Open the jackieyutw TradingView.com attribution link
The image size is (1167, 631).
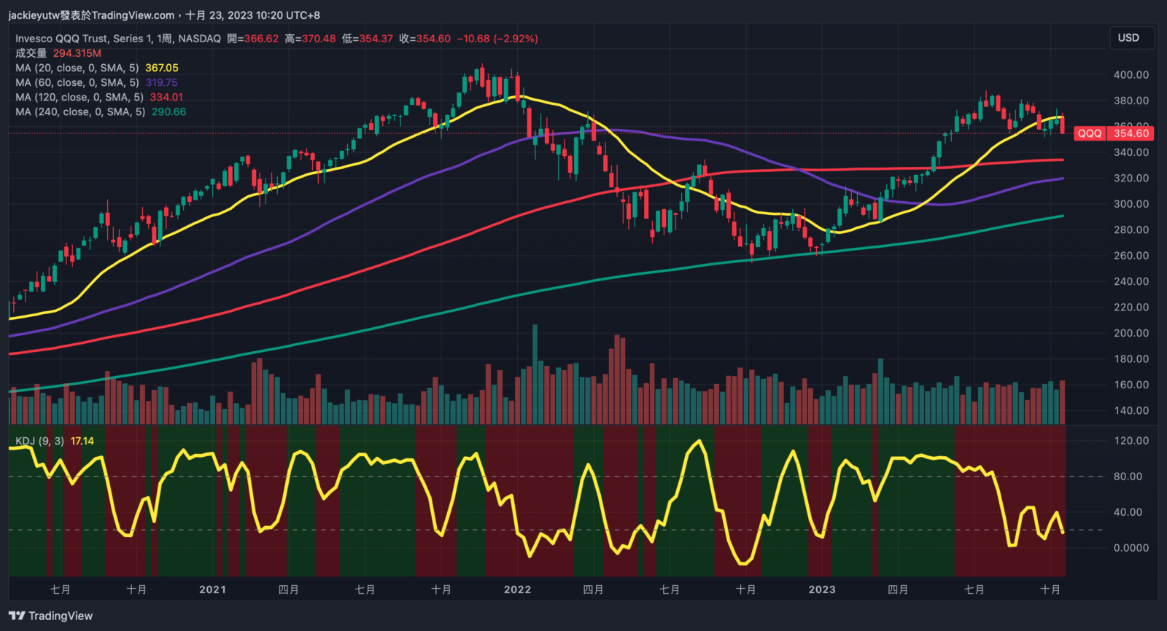coord(91,15)
